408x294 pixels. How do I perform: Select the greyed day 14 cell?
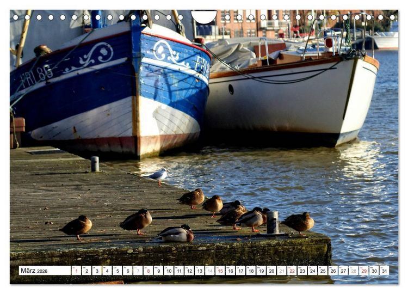point(210,270)
